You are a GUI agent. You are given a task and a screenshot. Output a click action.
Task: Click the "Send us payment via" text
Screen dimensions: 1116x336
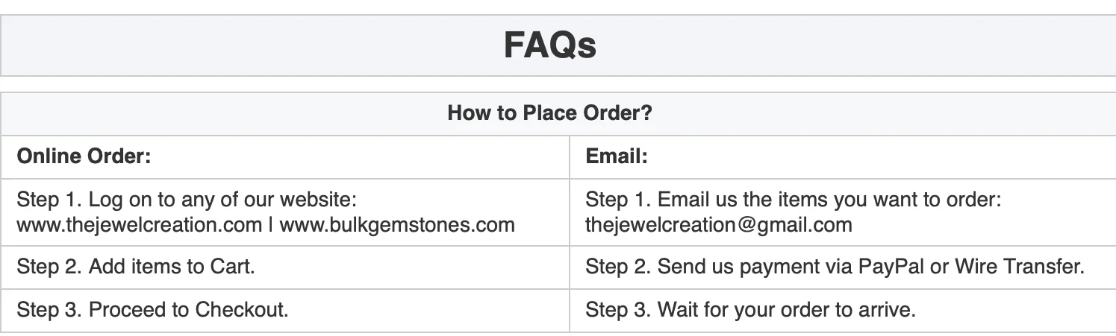pyautogui.click(x=755, y=267)
